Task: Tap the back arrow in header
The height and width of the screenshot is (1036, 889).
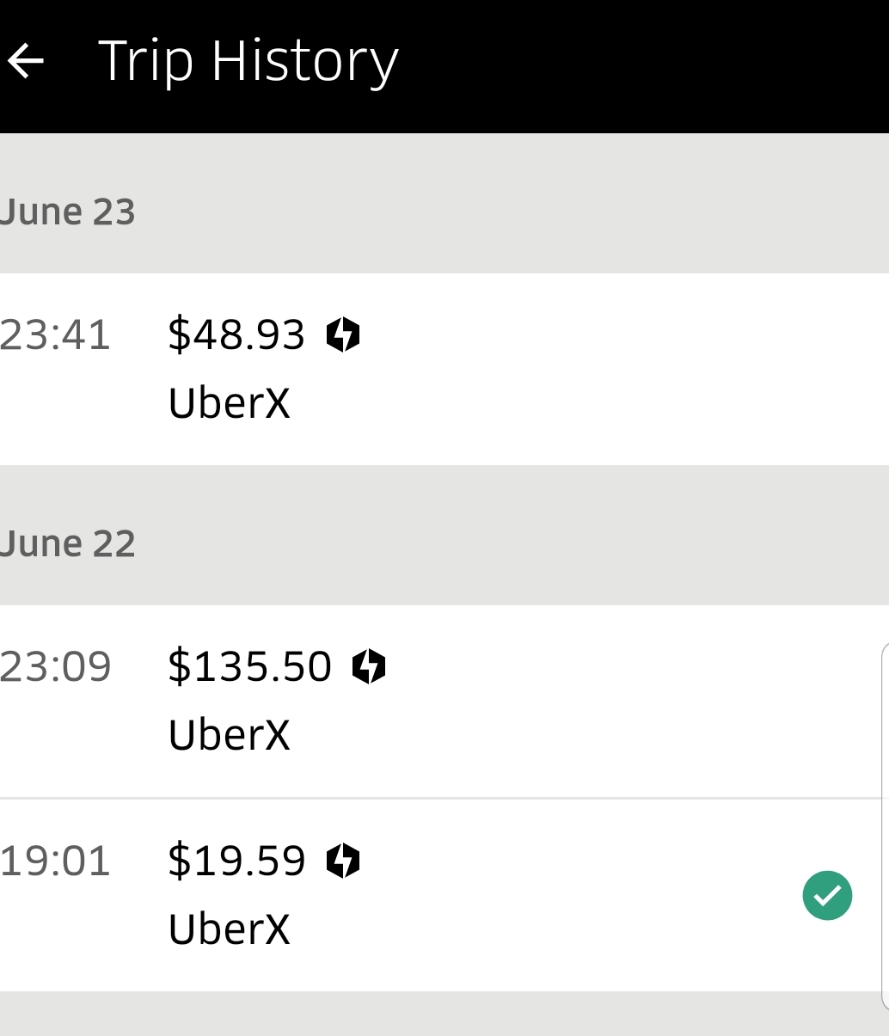Action: 26,61
